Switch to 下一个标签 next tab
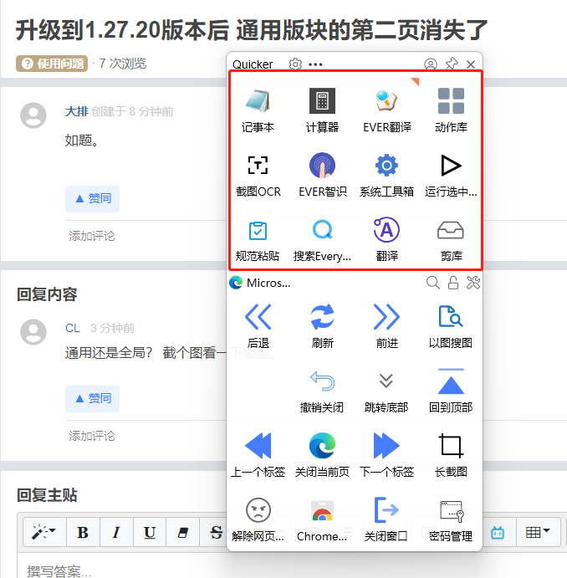 [386, 455]
